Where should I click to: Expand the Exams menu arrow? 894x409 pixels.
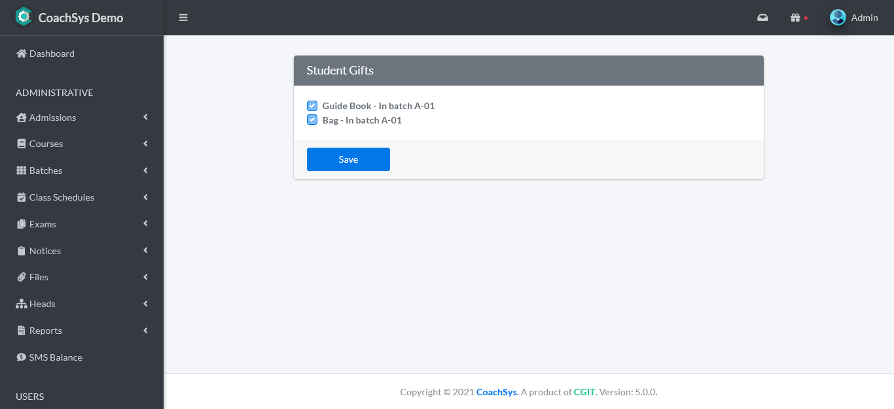pos(145,223)
